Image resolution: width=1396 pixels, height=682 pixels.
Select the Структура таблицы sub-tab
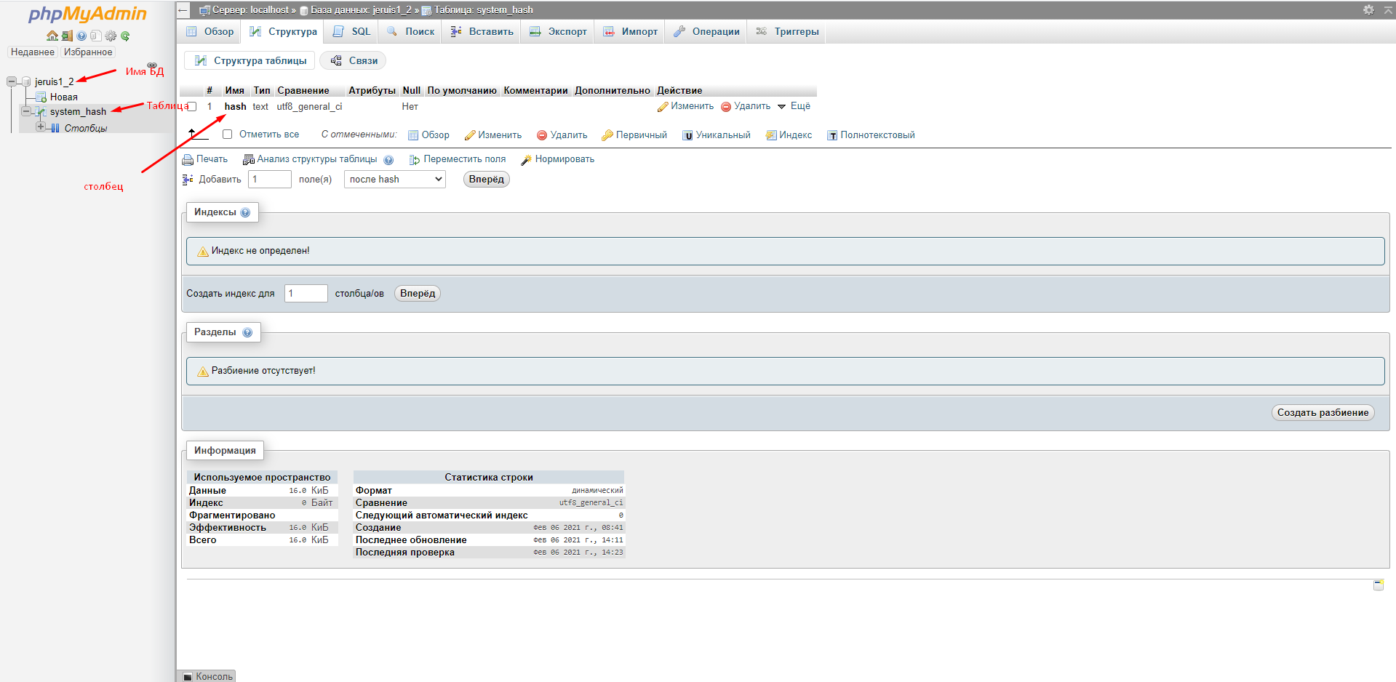pos(250,61)
